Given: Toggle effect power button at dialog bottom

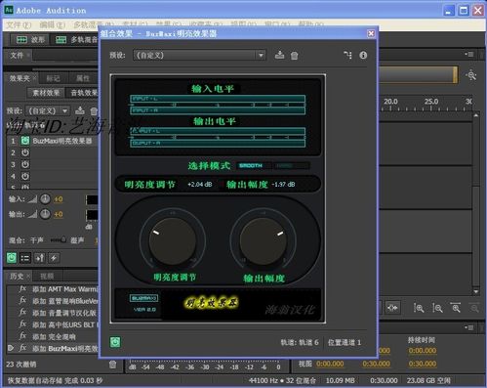Looking at the screenshot, I should tap(115, 342).
